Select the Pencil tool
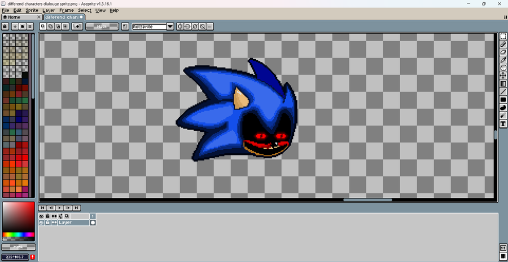The height and width of the screenshot is (262, 508). point(503,45)
